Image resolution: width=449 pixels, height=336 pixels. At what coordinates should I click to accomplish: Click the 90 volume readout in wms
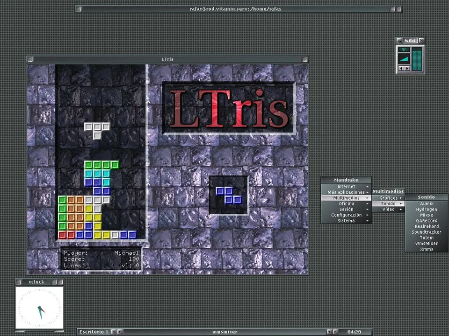(404, 50)
